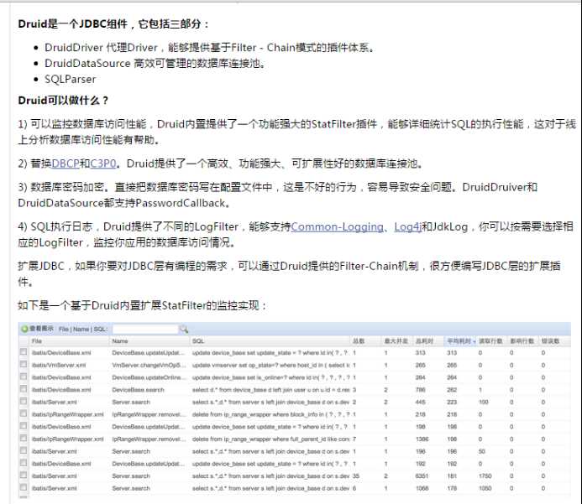Click the 'update device_base set is_online' SQL cell

pos(270,377)
